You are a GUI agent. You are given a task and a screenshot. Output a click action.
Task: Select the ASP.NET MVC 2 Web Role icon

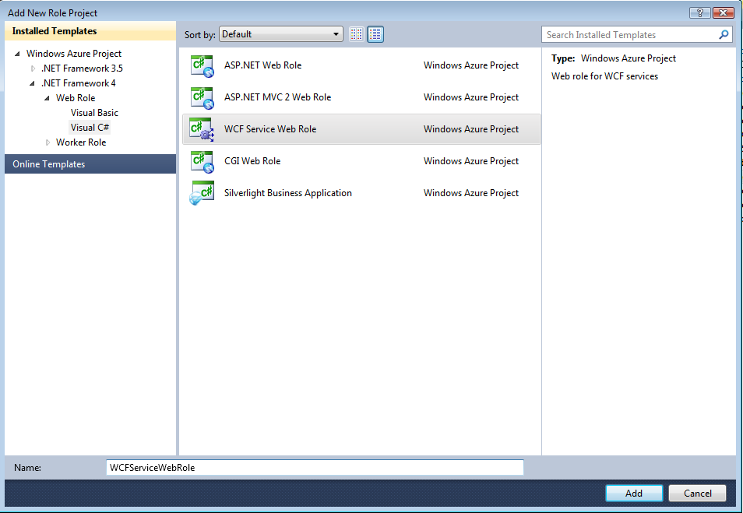(x=202, y=97)
